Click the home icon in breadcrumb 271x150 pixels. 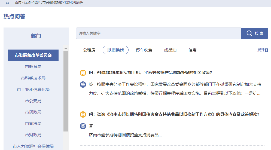(7, 2)
